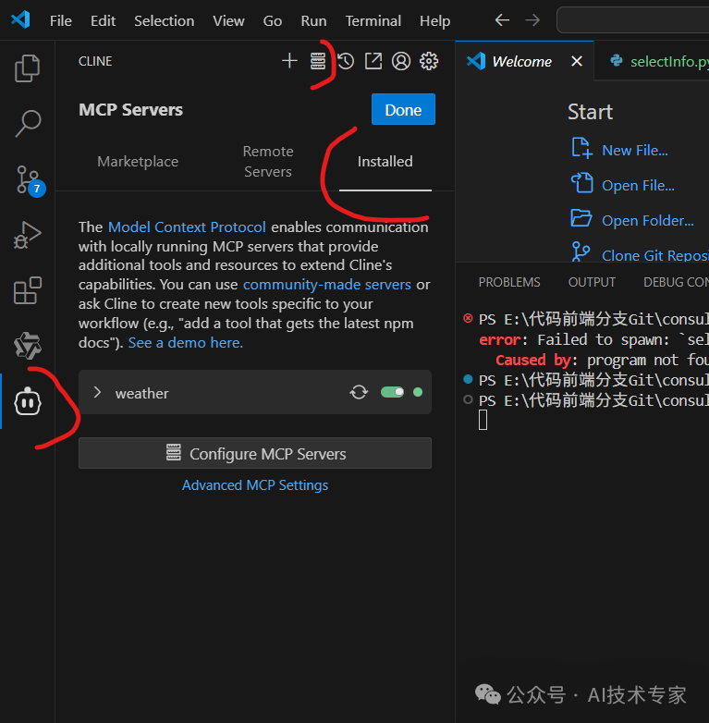Click the terminal cursor prompt line

click(x=483, y=420)
